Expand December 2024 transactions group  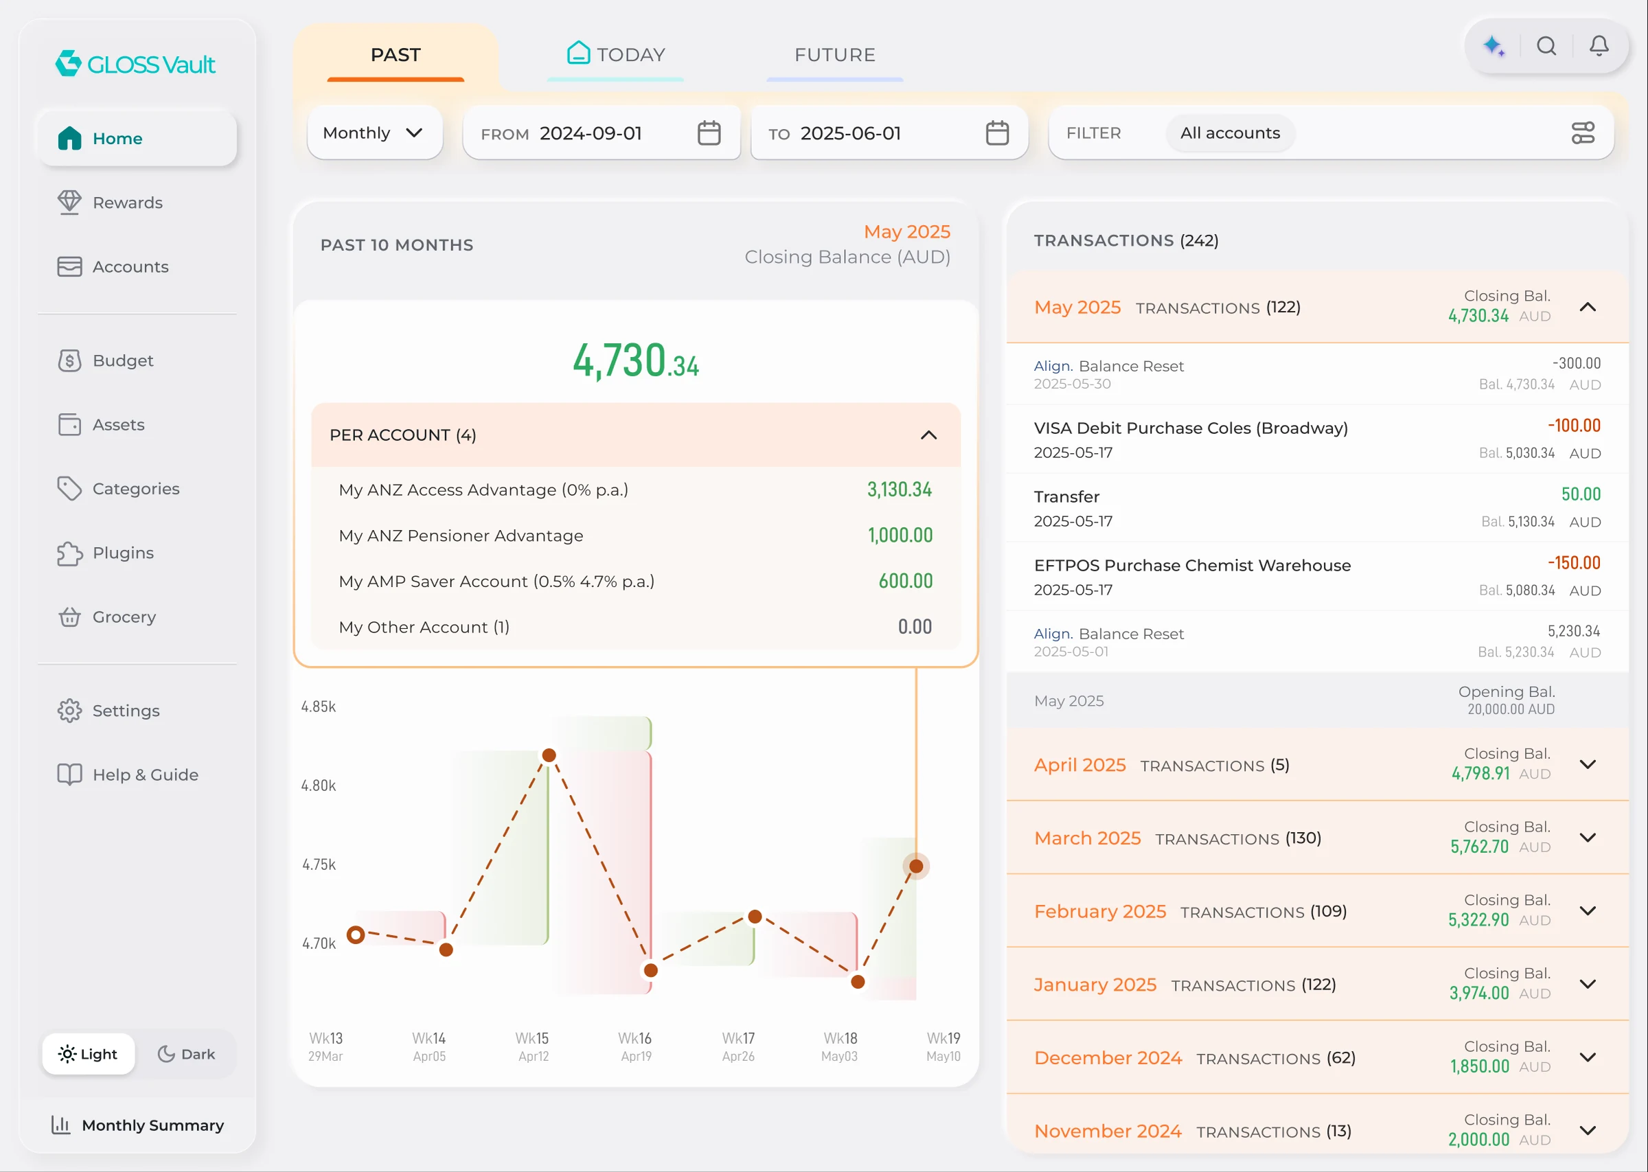click(1588, 1057)
